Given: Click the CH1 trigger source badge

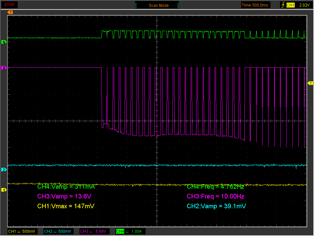Looking at the screenshot, I should click(290, 5).
